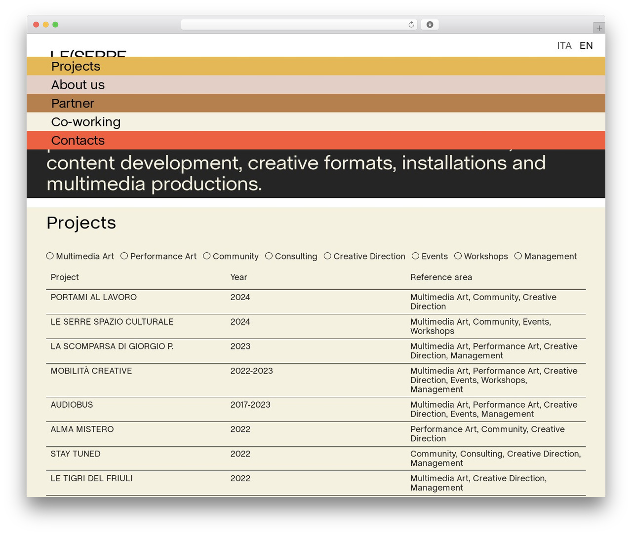The height and width of the screenshot is (535, 632).
Task: Select the Management filter radio button
Action: (518, 256)
